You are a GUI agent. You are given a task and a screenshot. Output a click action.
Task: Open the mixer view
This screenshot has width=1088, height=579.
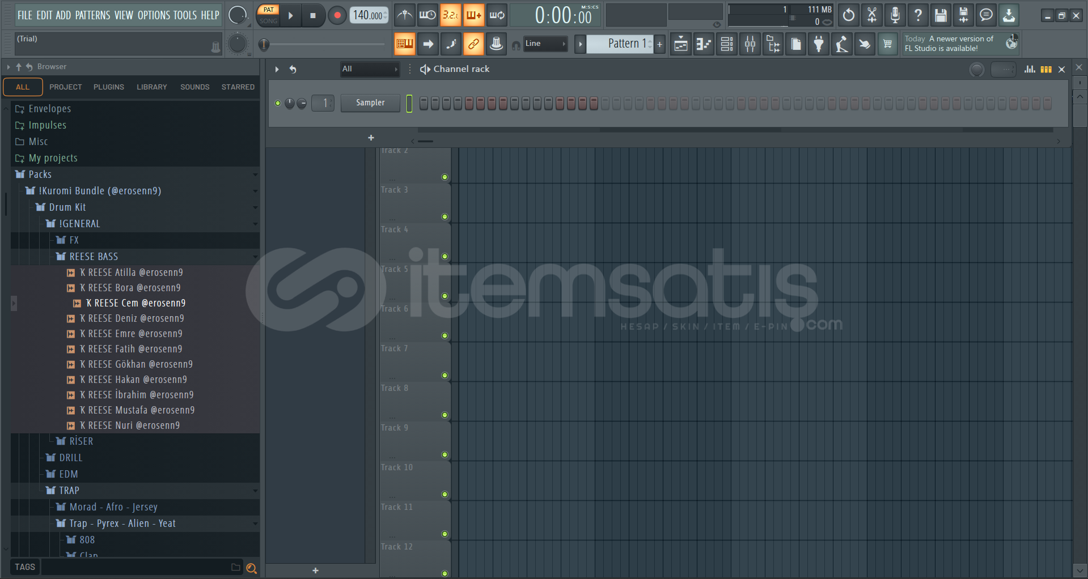coord(750,44)
